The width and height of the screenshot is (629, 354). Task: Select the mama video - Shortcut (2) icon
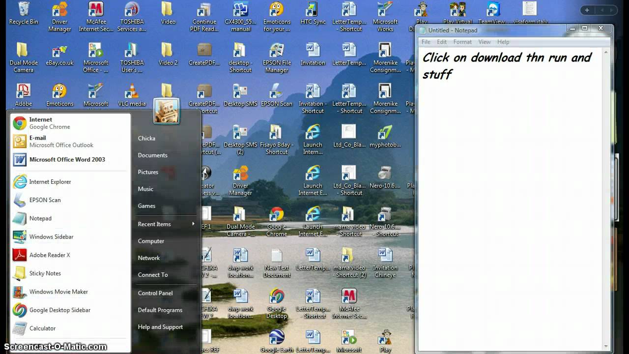(349, 263)
